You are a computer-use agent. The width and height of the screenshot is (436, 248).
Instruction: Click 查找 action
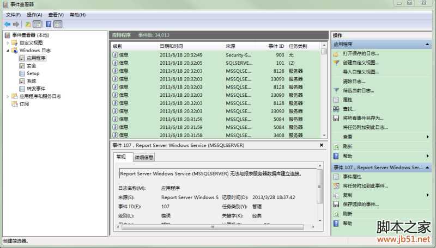(349, 109)
